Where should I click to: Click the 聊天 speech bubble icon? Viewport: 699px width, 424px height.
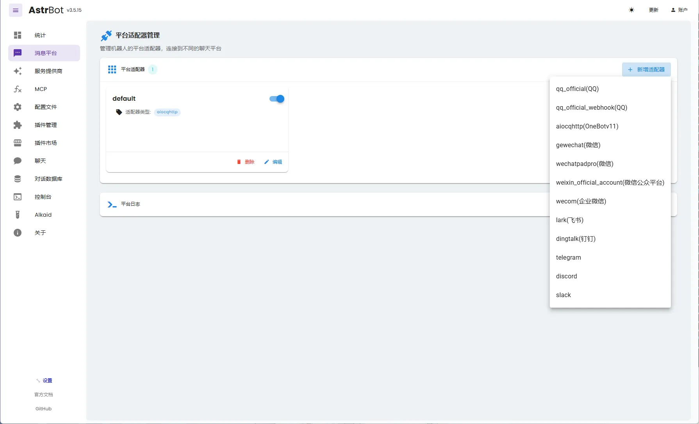18,161
